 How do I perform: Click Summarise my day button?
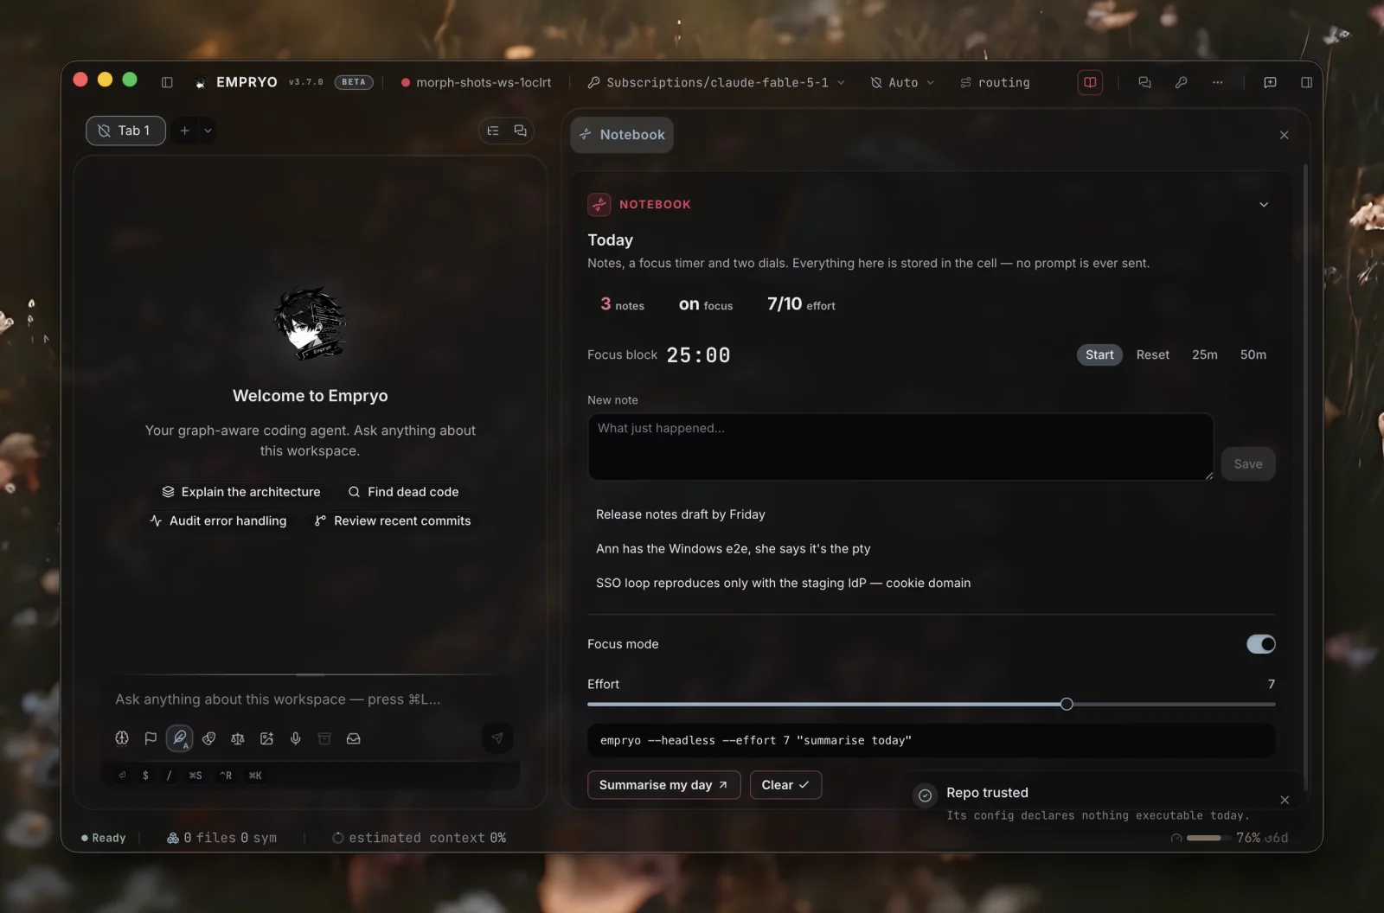click(x=663, y=785)
